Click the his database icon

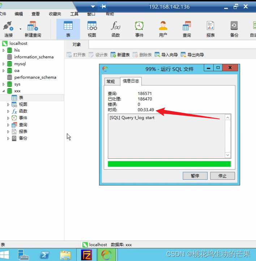9,50
